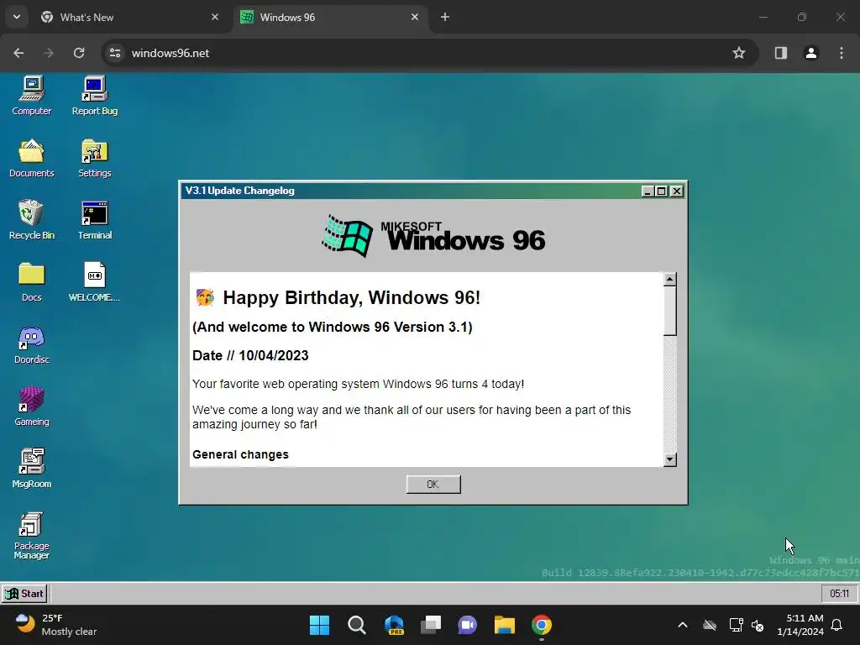Launch Edge from the taskbar

[394, 625]
